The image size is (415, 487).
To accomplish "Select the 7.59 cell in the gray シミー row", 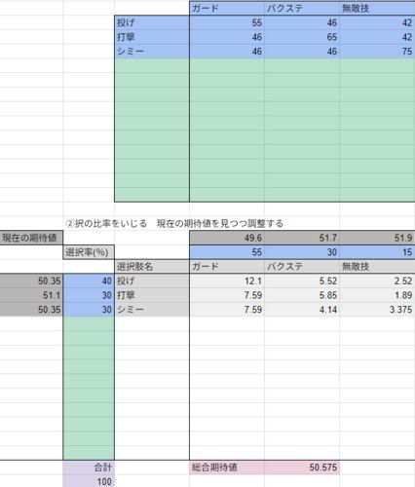I will (x=227, y=310).
